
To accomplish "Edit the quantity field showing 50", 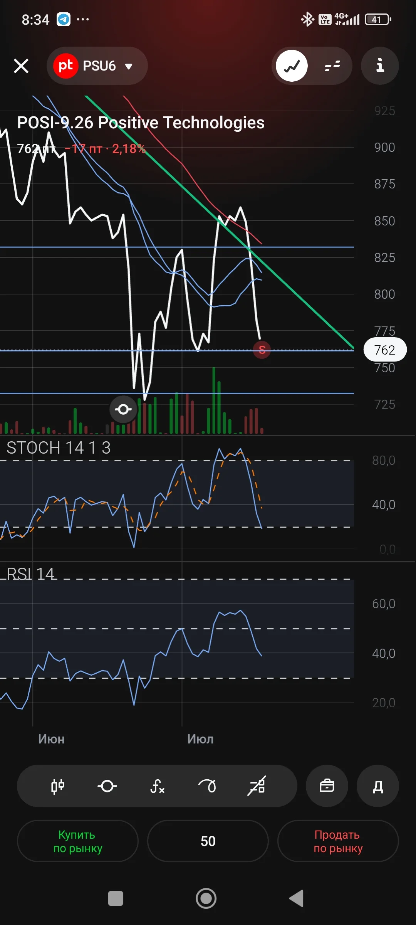I will (x=208, y=841).
